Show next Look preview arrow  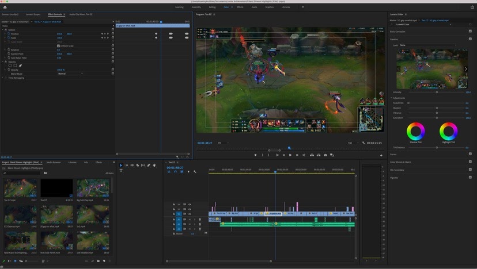click(x=465, y=69)
